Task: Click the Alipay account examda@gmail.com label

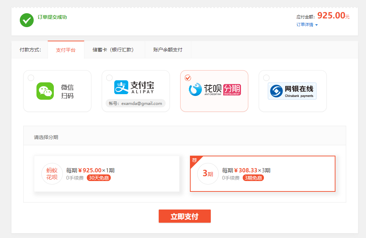Action: coord(135,103)
